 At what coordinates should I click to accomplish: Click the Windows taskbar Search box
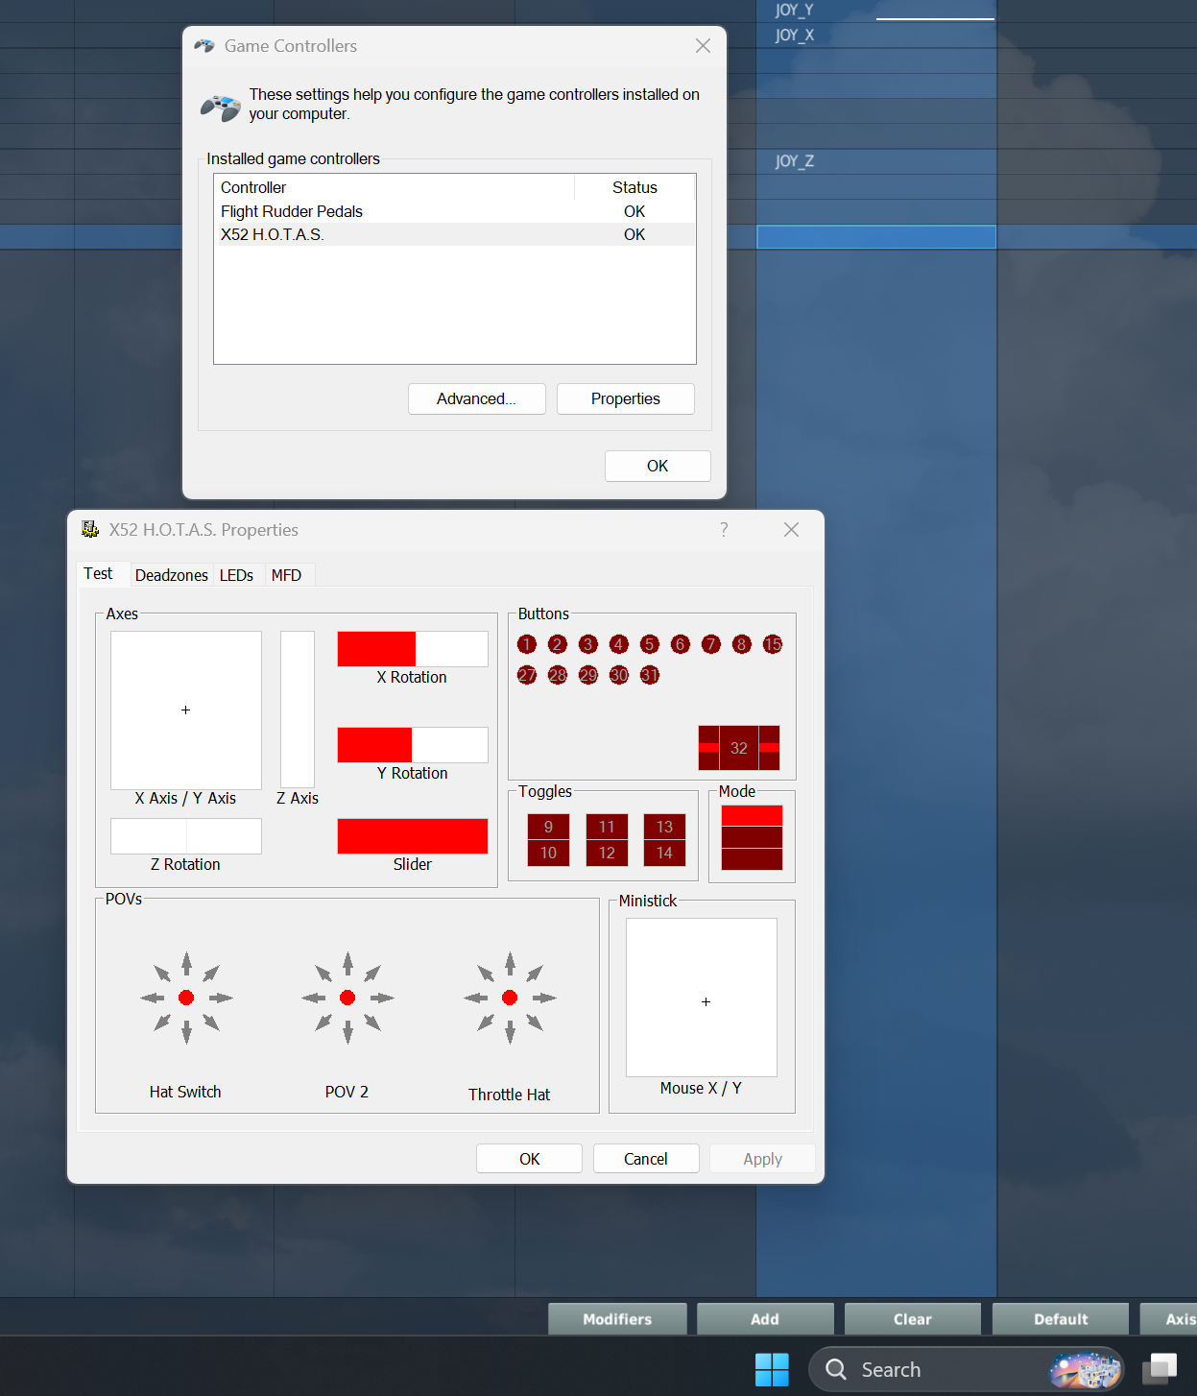967,1369
